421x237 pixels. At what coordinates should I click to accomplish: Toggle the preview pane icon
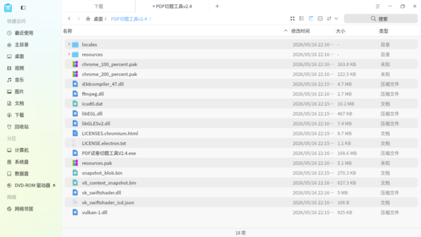point(320,19)
